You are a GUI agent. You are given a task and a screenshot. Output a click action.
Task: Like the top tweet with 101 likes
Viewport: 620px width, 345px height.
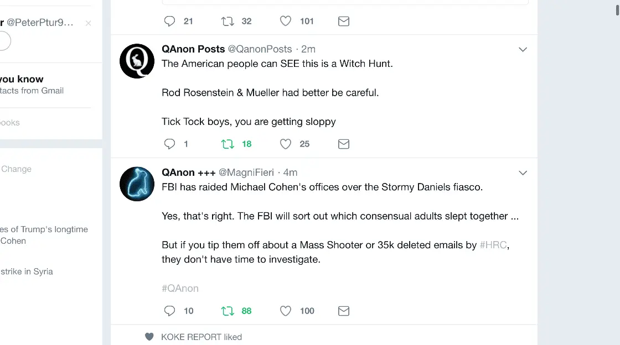[286, 22]
